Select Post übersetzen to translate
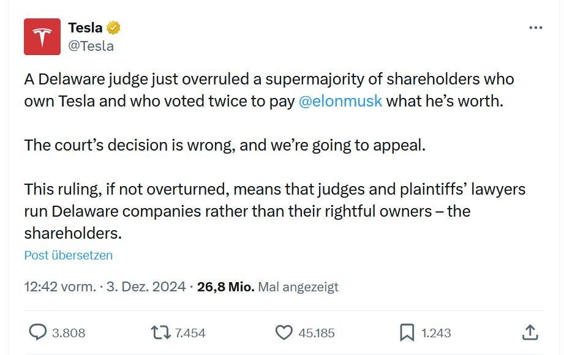564x355 pixels. click(67, 255)
